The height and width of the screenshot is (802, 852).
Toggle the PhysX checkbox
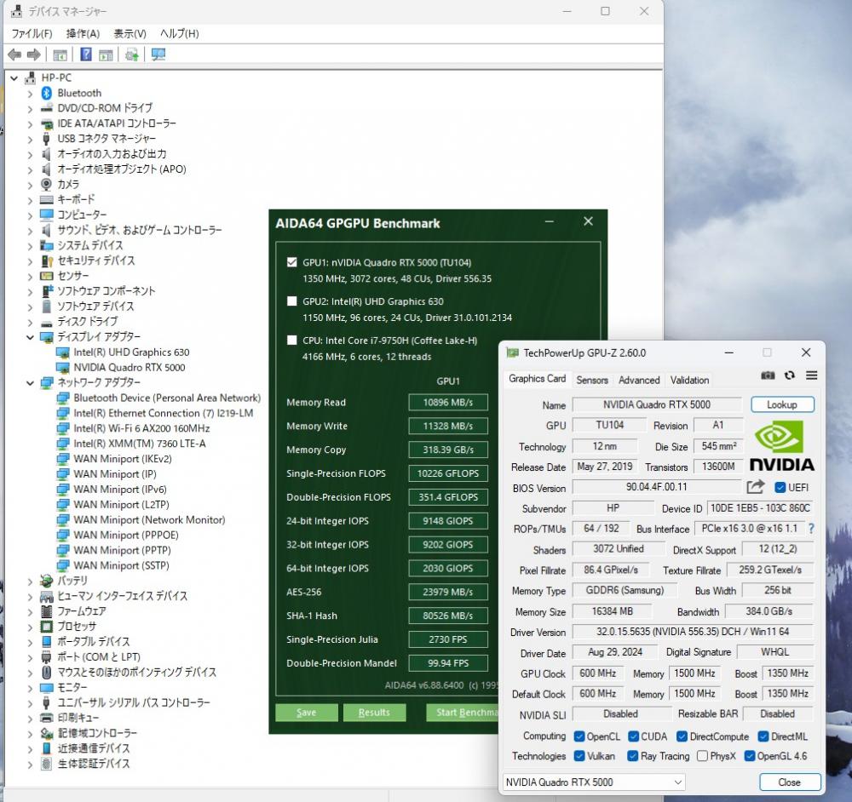tap(702, 756)
